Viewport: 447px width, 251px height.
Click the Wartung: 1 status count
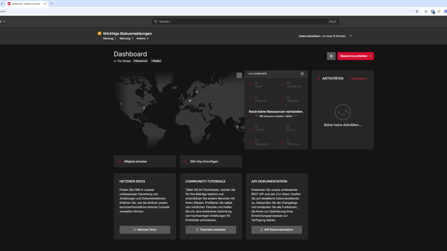tap(110, 38)
